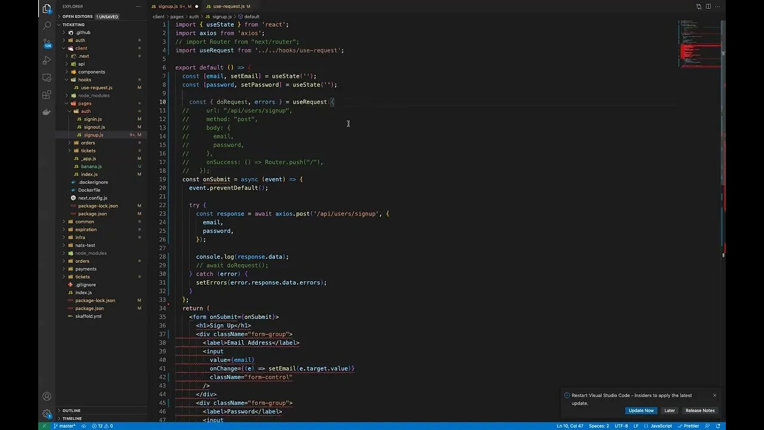Screen dimensions: 764x430
Task: Click the Later button
Action: click(670, 410)
